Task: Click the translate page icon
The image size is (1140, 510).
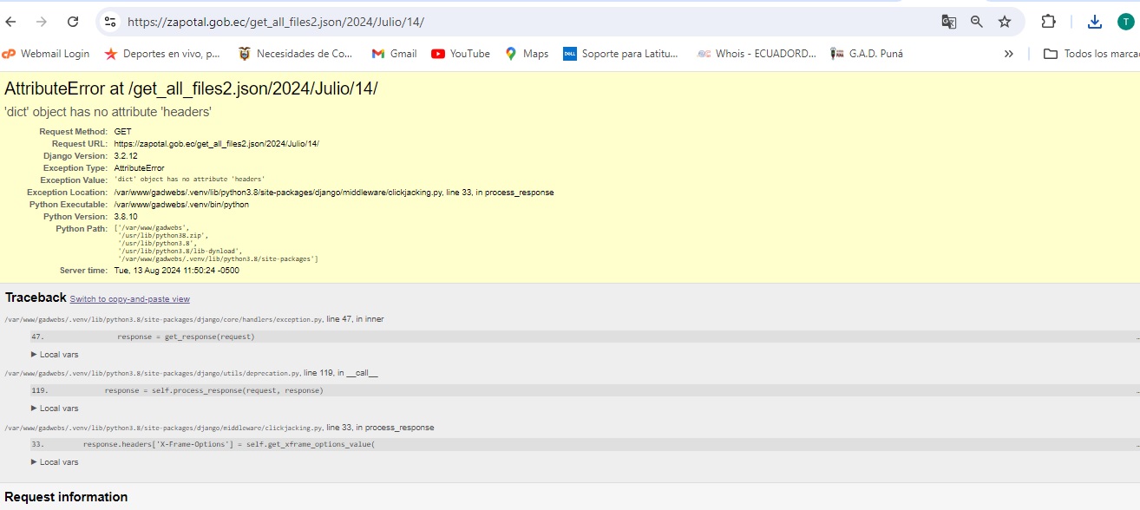Action: 949,22
